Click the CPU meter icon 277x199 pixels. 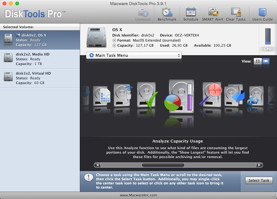(x=268, y=36)
